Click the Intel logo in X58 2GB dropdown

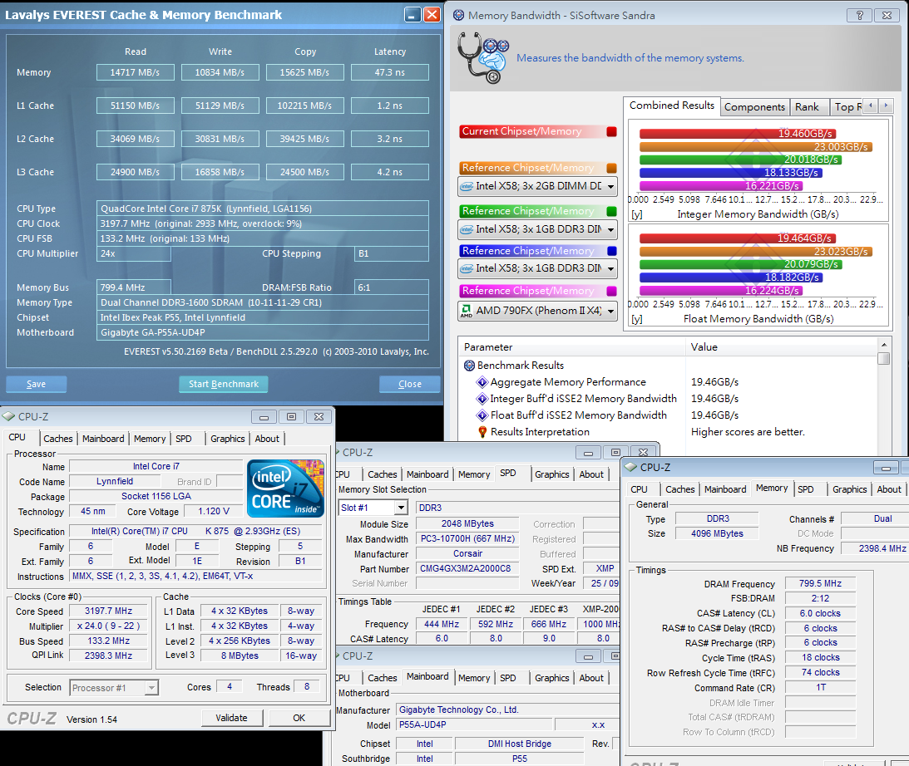point(466,186)
